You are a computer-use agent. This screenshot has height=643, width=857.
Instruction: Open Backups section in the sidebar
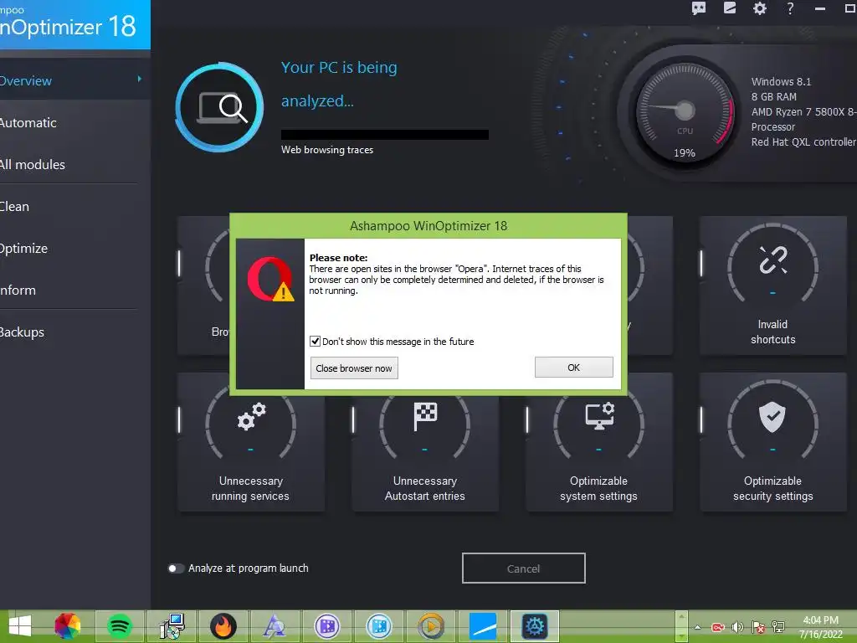(74, 332)
